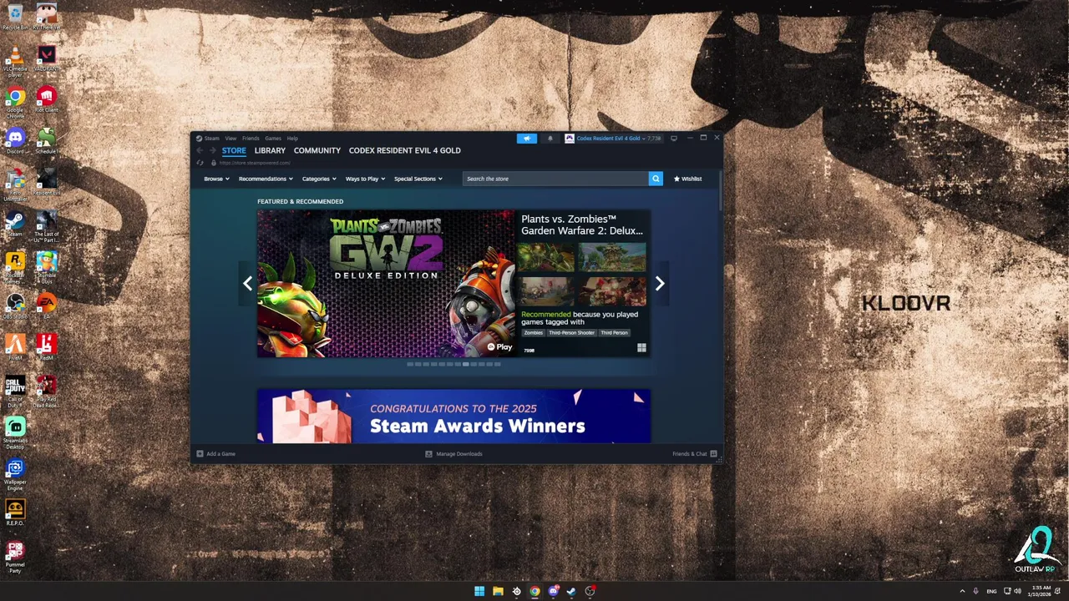Click Add a Game
Viewport: 1069px width, 601px height.
(x=216, y=454)
